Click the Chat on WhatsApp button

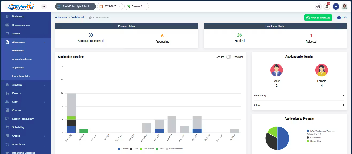(318, 18)
